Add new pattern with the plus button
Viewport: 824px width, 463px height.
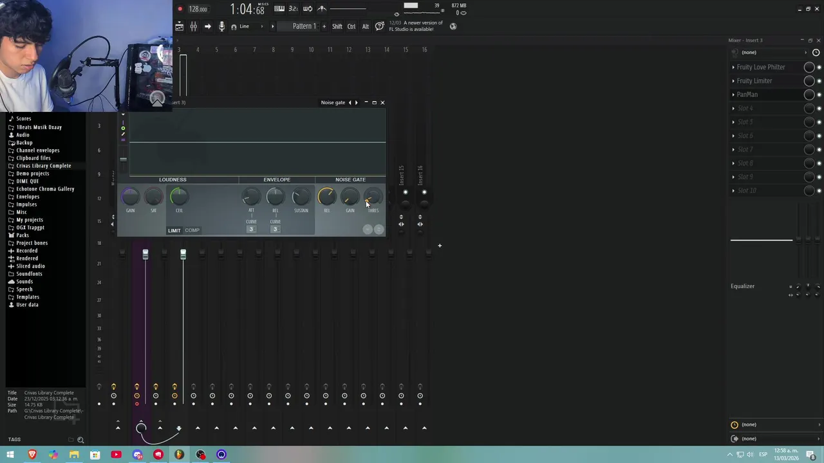point(324,26)
